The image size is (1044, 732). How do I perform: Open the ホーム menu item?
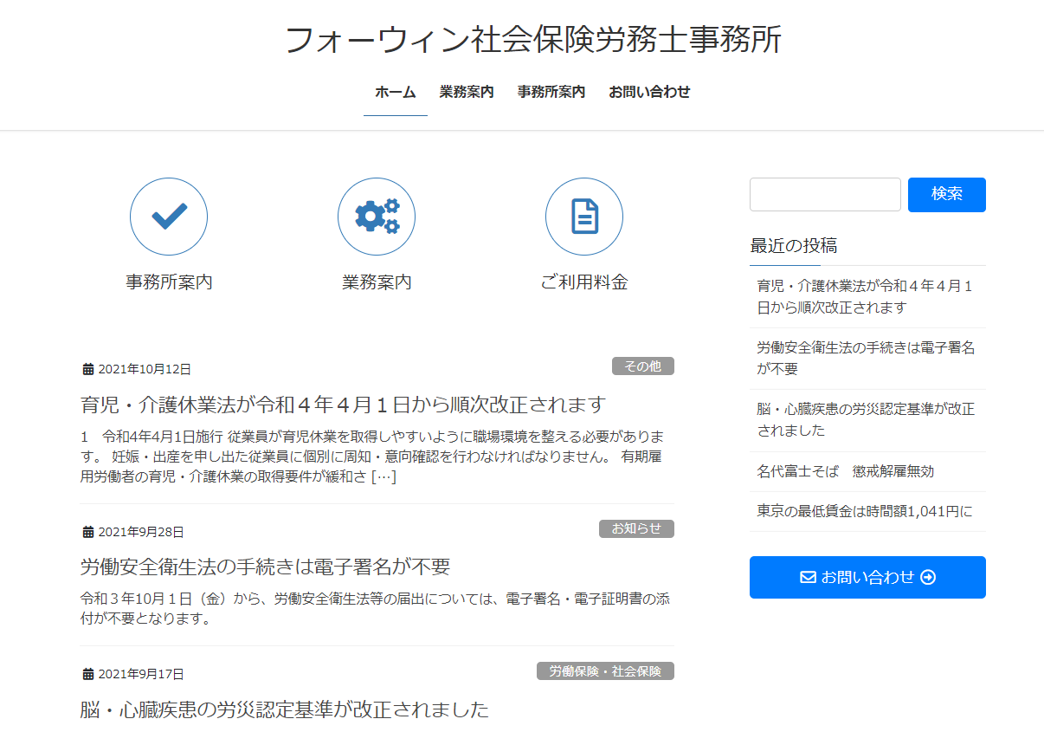[396, 92]
